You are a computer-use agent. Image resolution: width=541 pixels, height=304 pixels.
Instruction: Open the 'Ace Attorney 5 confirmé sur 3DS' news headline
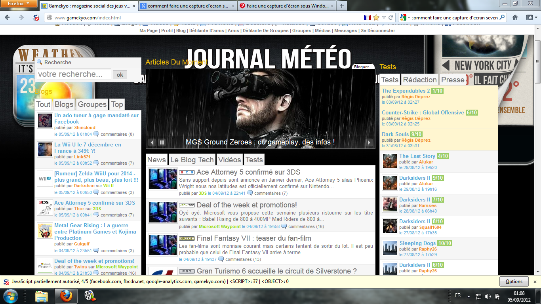pos(248,172)
